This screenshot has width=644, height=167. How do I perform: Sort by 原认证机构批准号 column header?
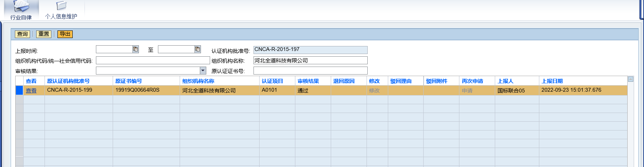pos(69,81)
